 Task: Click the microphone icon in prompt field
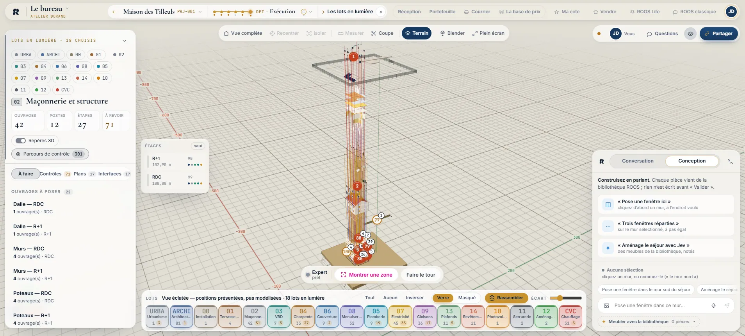pyautogui.click(x=713, y=306)
